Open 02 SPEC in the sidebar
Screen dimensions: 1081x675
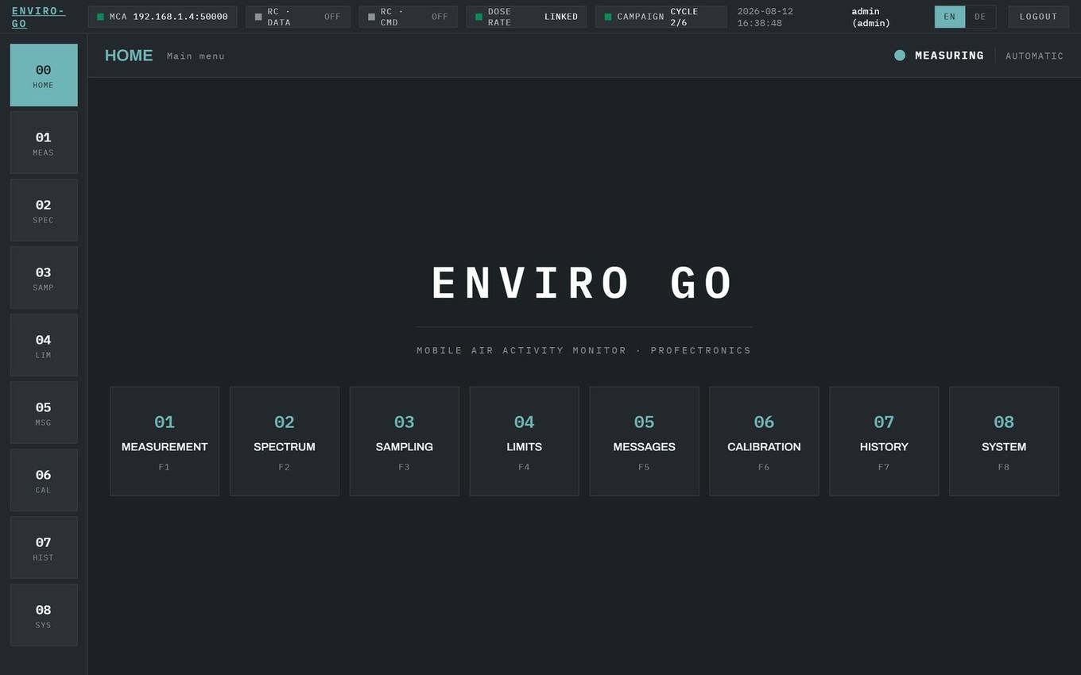tap(44, 210)
